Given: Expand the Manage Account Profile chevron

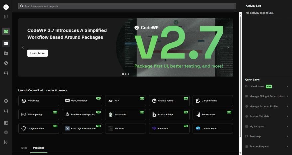Looking at the screenshot, I should (287, 106).
